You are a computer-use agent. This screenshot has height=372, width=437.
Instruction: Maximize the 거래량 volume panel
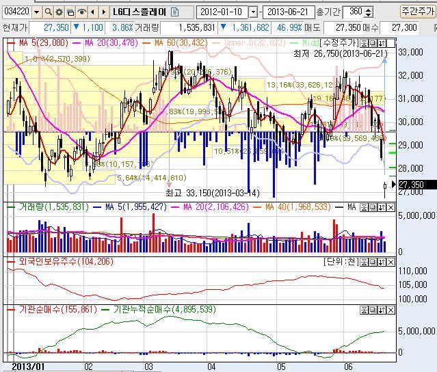pyautogui.click(x=373, y=207)
